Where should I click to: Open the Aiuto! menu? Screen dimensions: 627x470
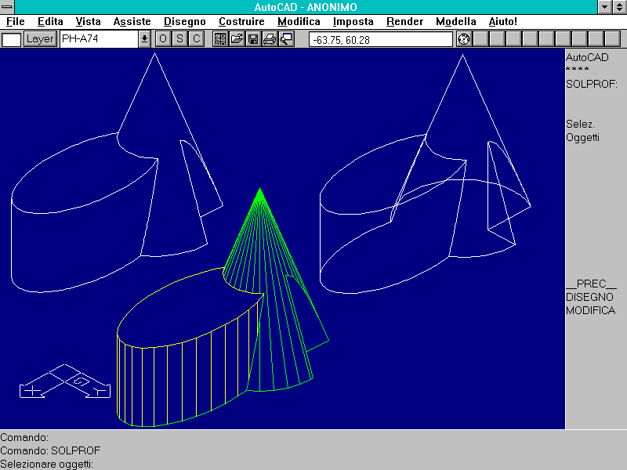(x=502, y=22)
